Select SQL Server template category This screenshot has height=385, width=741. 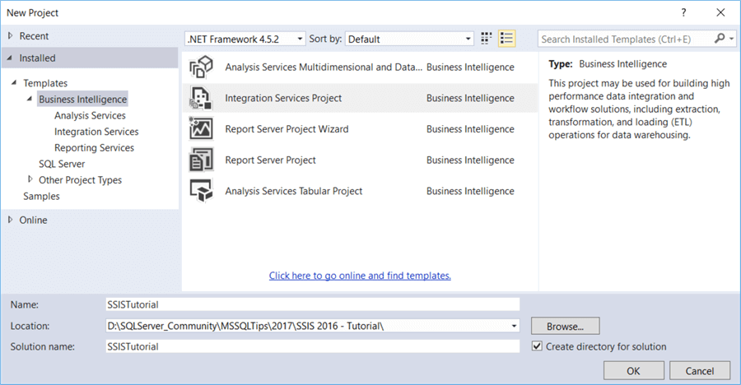point(62,164)
